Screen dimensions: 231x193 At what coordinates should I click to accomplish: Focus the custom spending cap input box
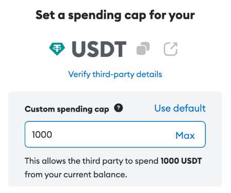point(115,134)
